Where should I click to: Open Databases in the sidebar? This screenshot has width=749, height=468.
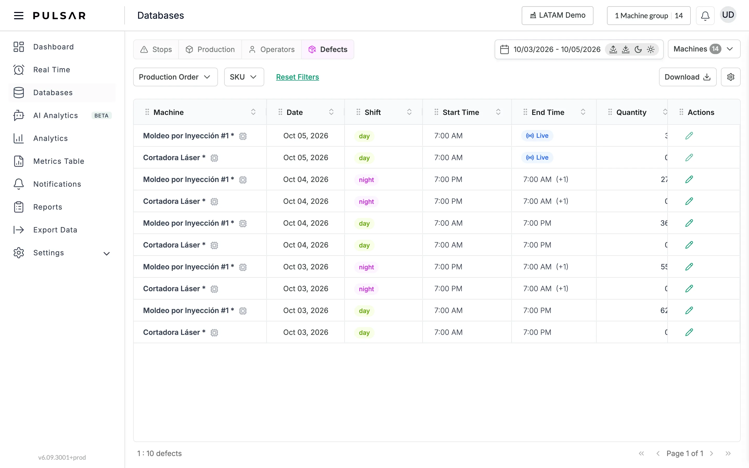point(62,93)
